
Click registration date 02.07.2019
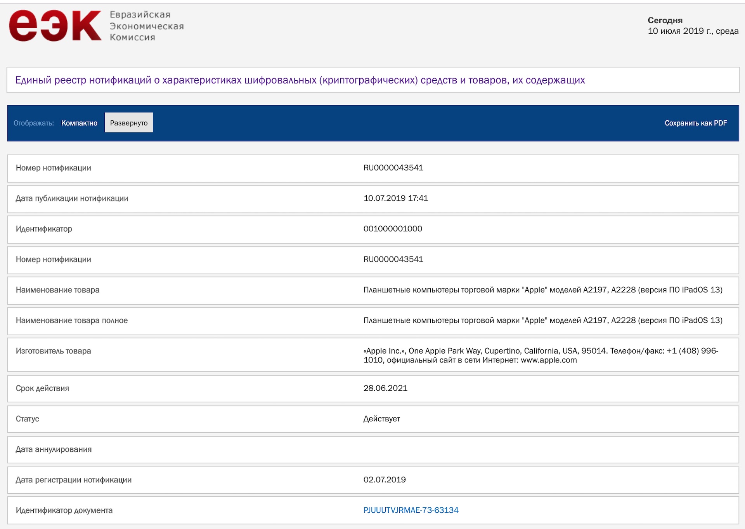point(385,480)
